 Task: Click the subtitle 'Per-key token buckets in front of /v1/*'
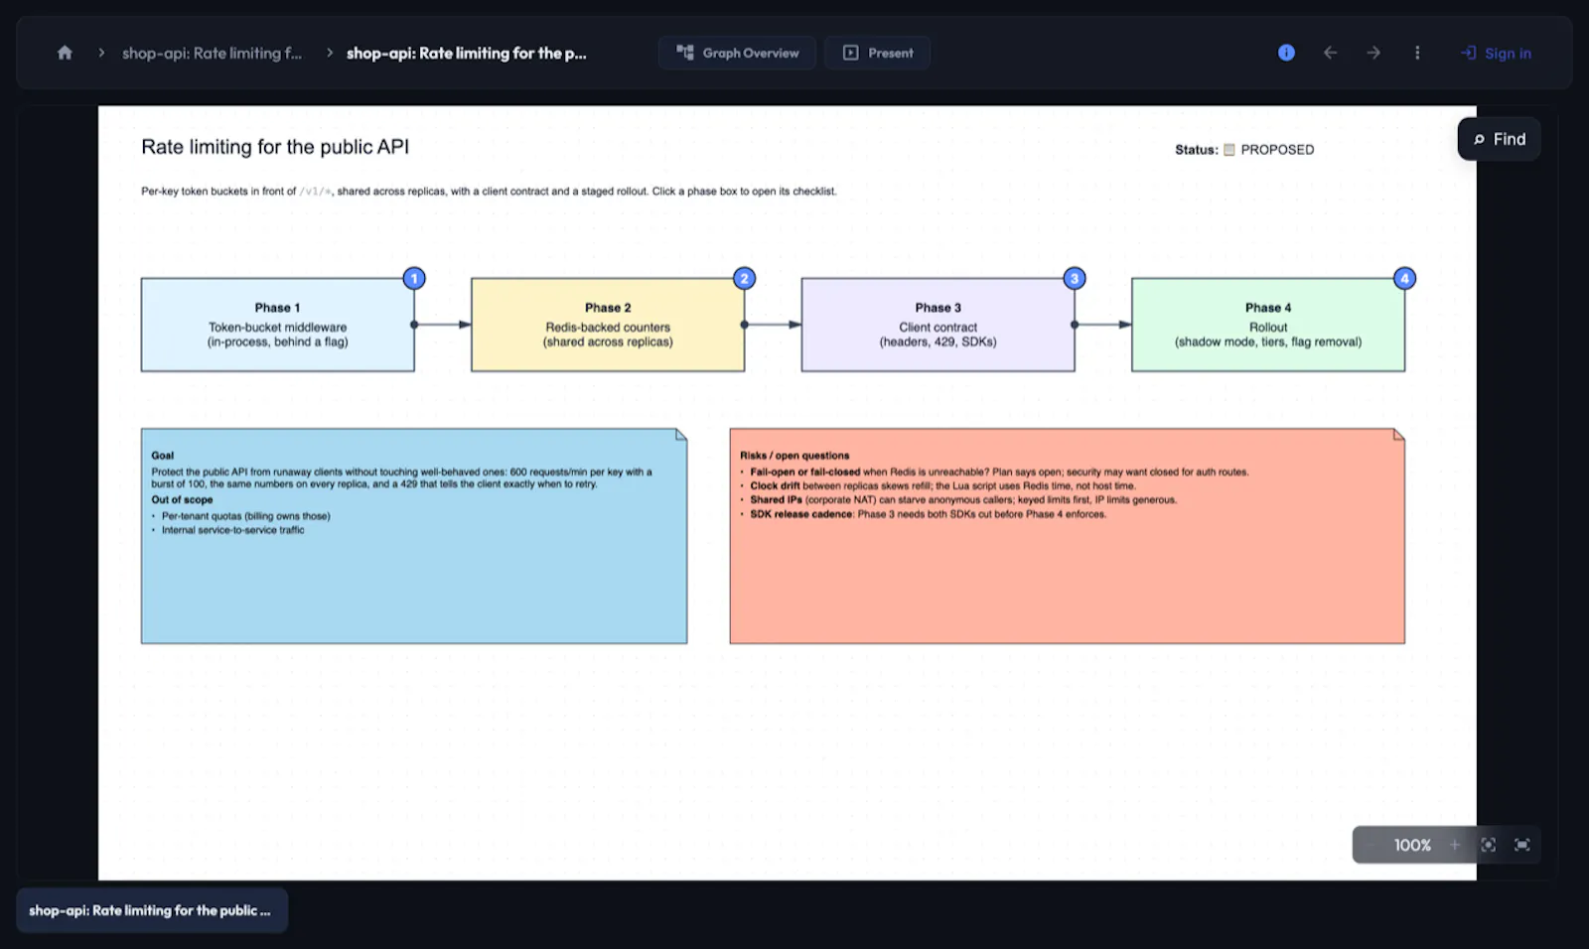pyautogui.click(x=235, y=192)
